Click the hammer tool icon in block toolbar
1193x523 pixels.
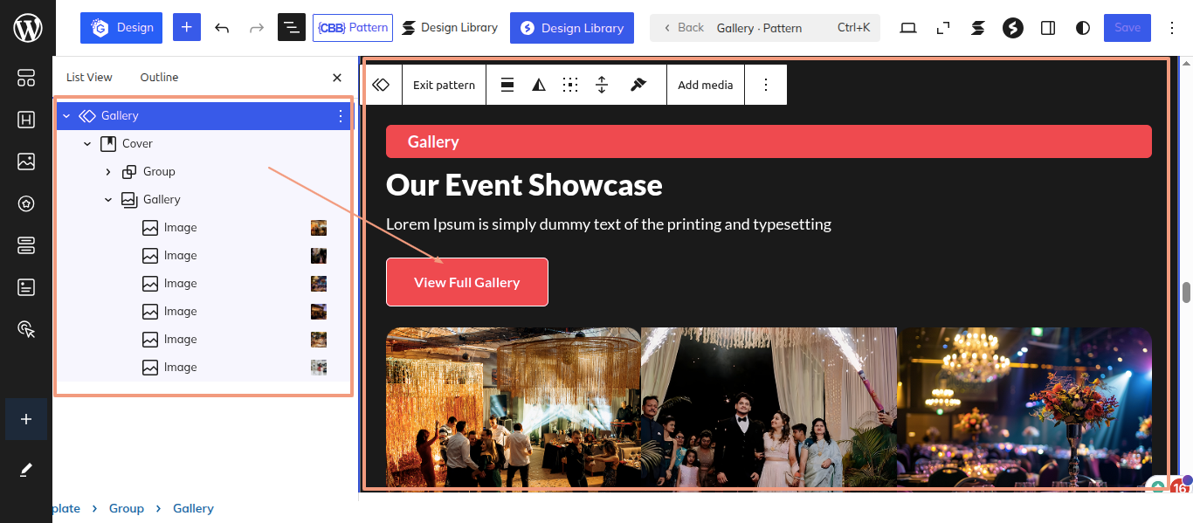pos(638,85)
